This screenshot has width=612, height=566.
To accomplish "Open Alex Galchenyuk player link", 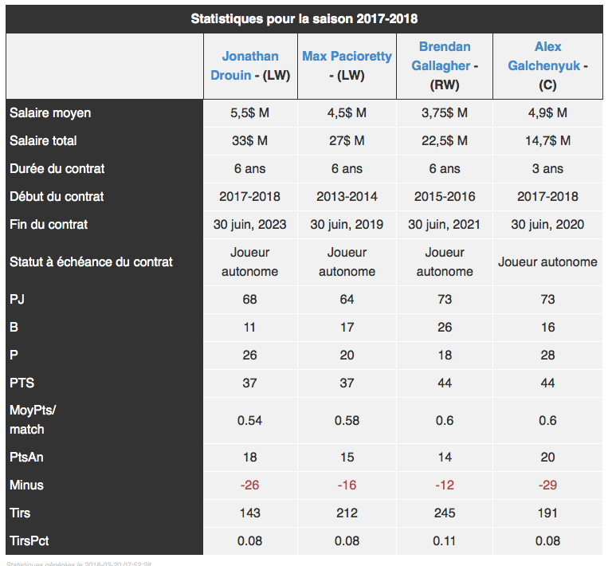I will [545, 57].
